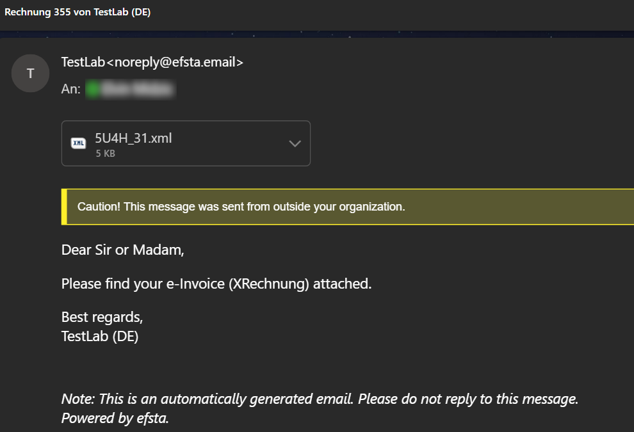
Task: Select the sender avatar circle with initial T
Action: coord(30,73)
